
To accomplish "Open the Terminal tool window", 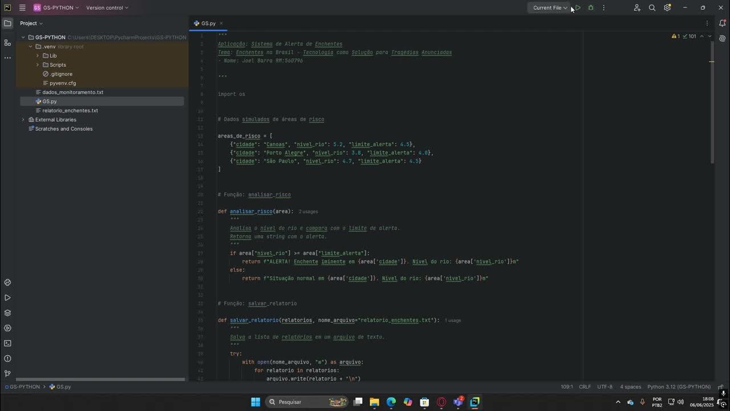I will click(7, 343).
